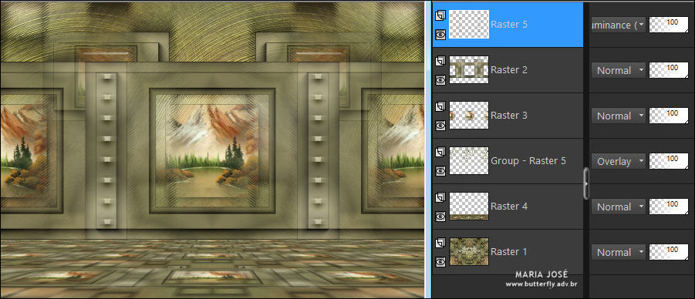Click the Raster 2 layer name

[x=509, y=70]
